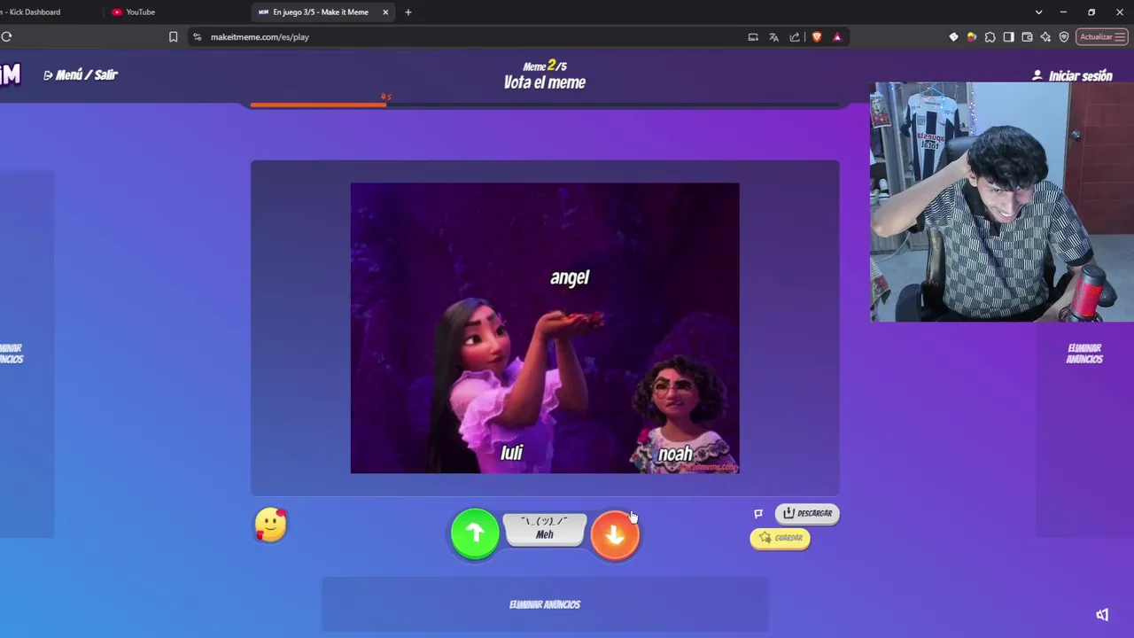
Task: Open the Brave VPN shield icon
Action: (1064, 37)
